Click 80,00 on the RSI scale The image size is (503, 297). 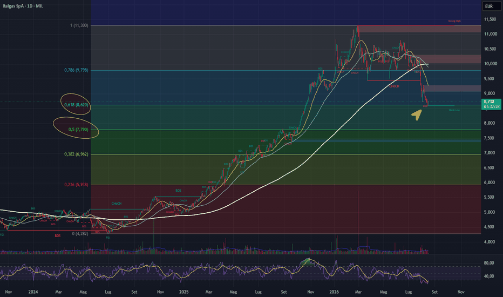489,263
